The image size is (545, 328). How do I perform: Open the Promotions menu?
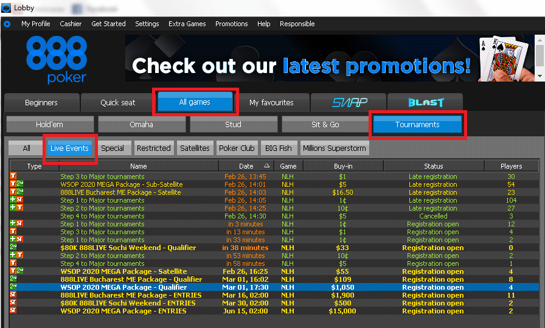(232, 24)
